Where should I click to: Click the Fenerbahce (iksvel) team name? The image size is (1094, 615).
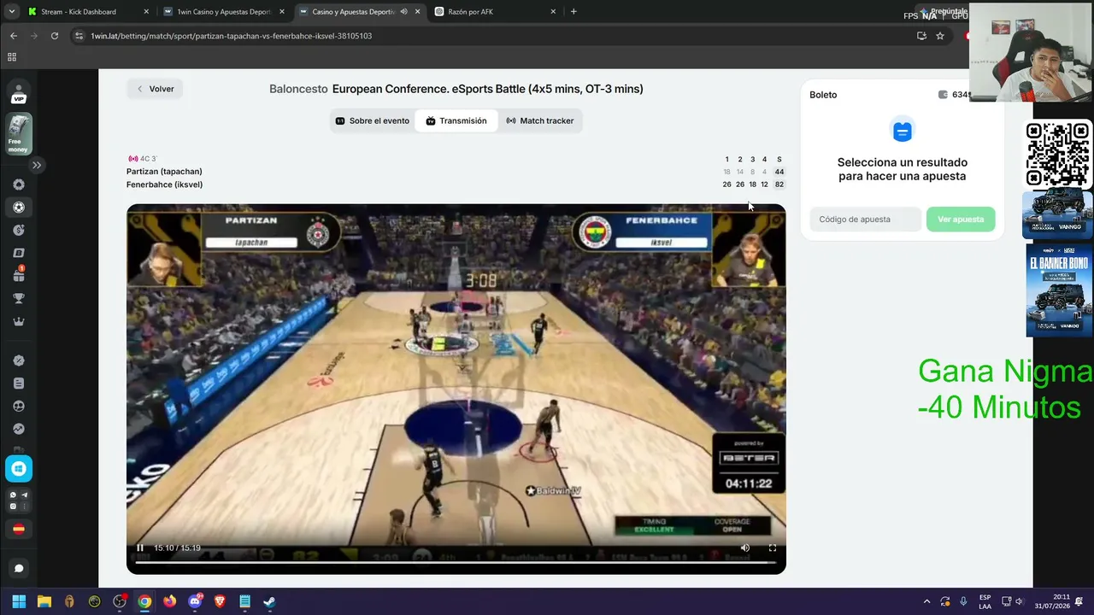[164, 184]
